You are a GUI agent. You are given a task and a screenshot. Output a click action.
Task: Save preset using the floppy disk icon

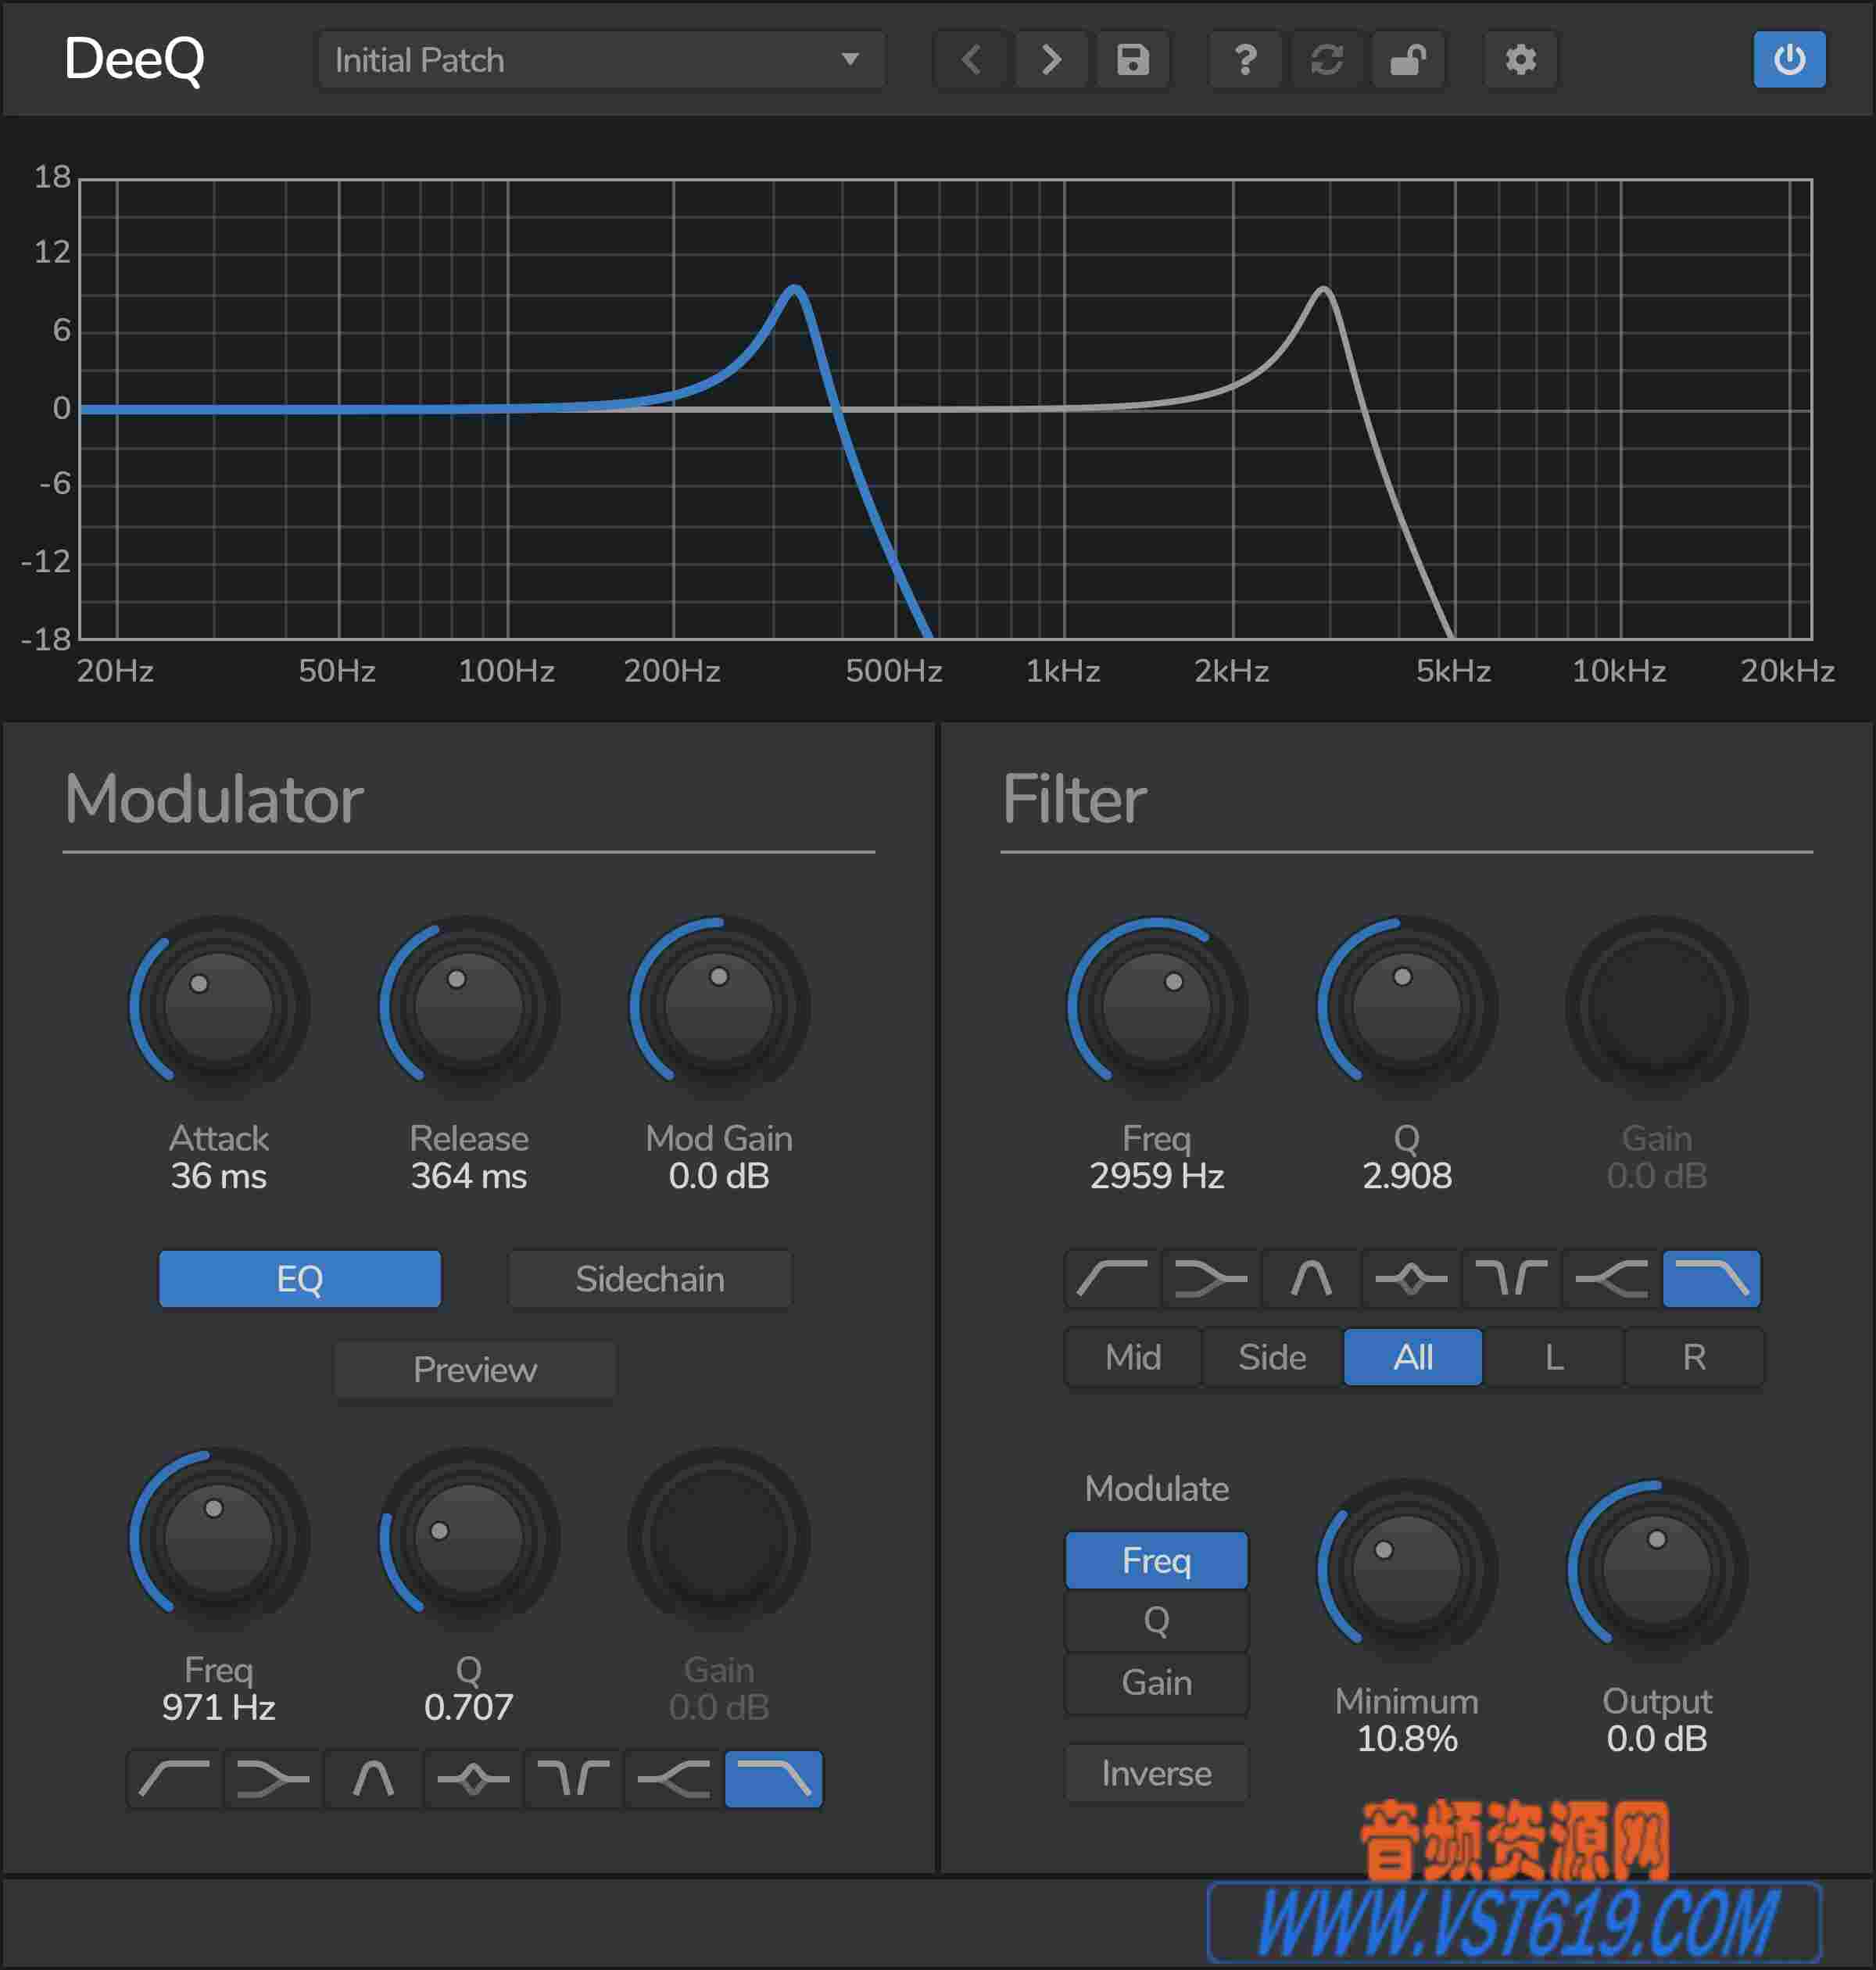[x=1132, y=60]
